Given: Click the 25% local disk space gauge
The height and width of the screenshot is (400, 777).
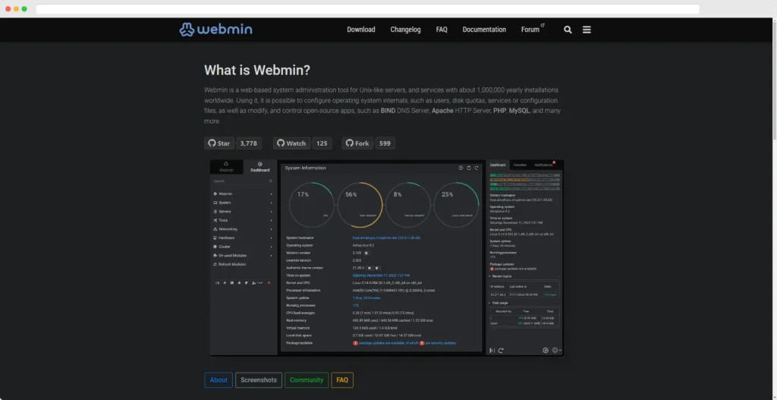Looking at the screenshot, I should pyautogui.click(x=456, y=205).
